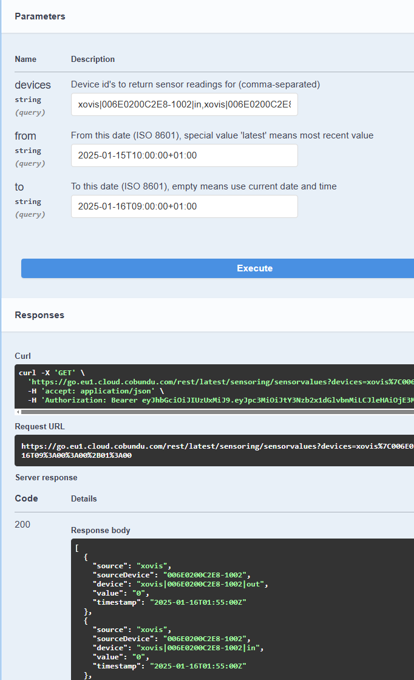Click the 'Code' column header
This screenshot has width=414, height=680.
(27, 498)
